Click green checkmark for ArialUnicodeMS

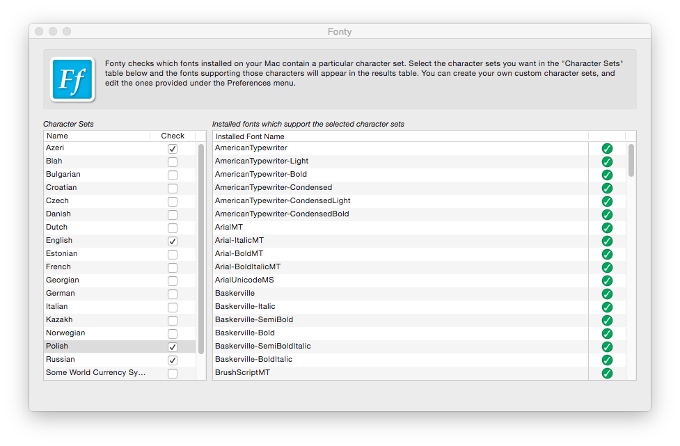[607, 281]
